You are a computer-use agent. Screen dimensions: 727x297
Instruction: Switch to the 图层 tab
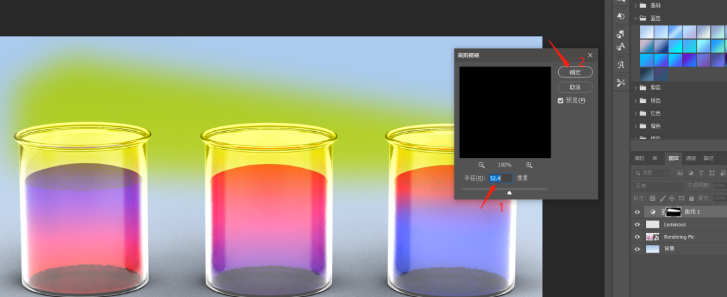coord(672,158)
